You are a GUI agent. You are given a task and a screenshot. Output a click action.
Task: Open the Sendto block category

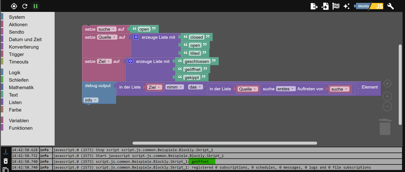[17, 32]
